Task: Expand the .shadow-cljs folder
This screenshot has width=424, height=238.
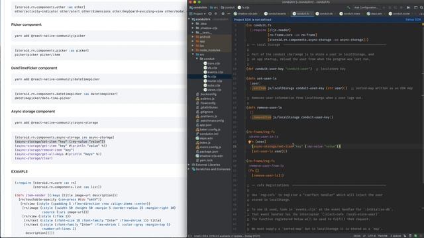Action: click(193, 28)
